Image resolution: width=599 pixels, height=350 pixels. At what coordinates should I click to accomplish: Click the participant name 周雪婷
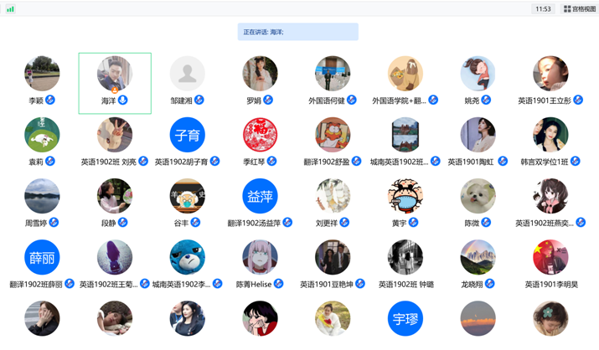point(35,223)
